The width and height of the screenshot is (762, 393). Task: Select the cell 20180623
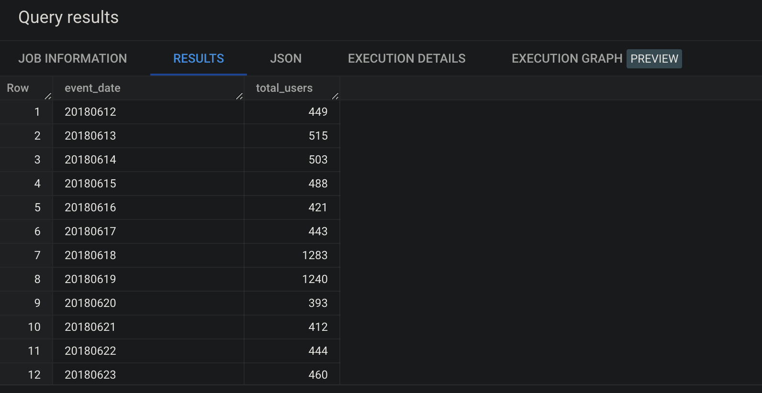click(90, 375)
